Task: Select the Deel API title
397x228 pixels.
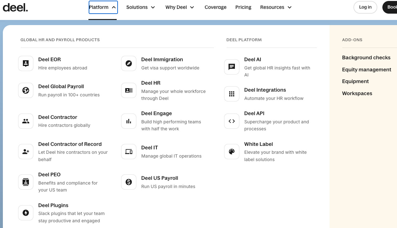Action: [x=254, y=114]
